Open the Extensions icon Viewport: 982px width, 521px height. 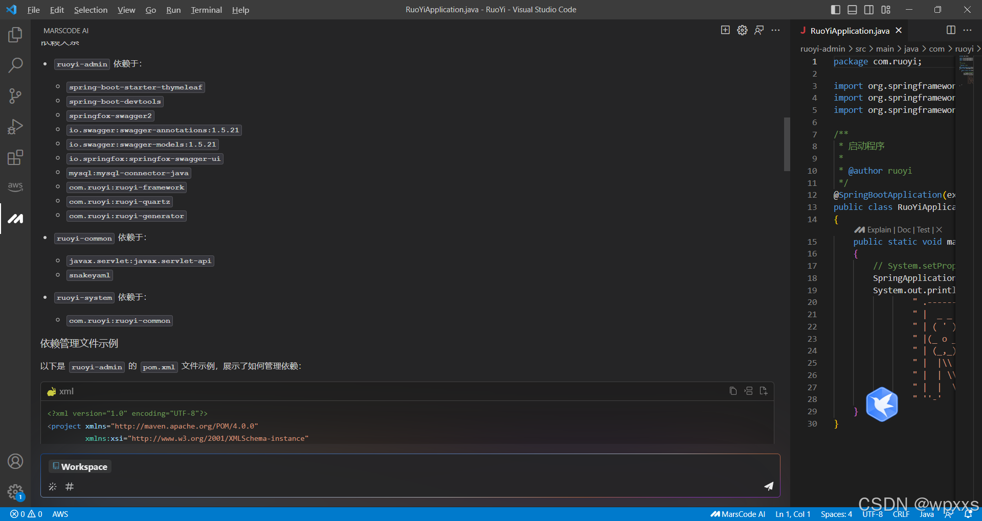pos(15,157)
